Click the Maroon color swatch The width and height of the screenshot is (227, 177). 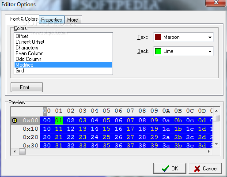click(158, 37)
